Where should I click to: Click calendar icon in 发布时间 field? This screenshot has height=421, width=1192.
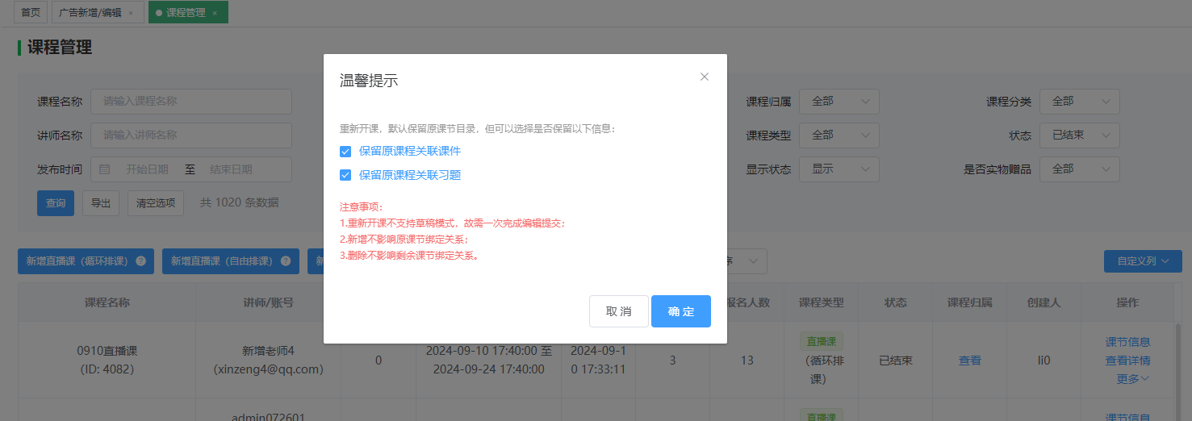click(x=105, y=169)
